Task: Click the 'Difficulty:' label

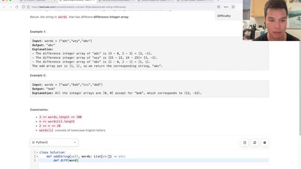Action: [224, 16]
